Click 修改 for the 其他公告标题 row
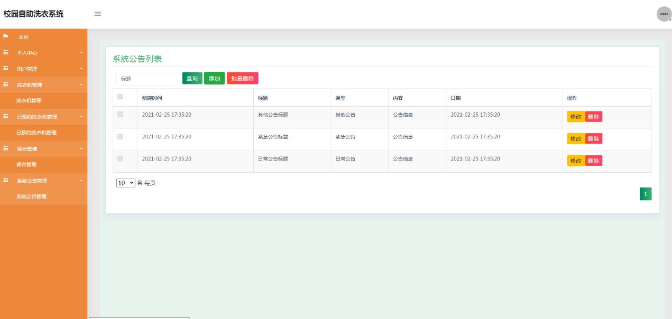Image resolution: width=672 pixels, height=319 pixels. tap(576, 117)
